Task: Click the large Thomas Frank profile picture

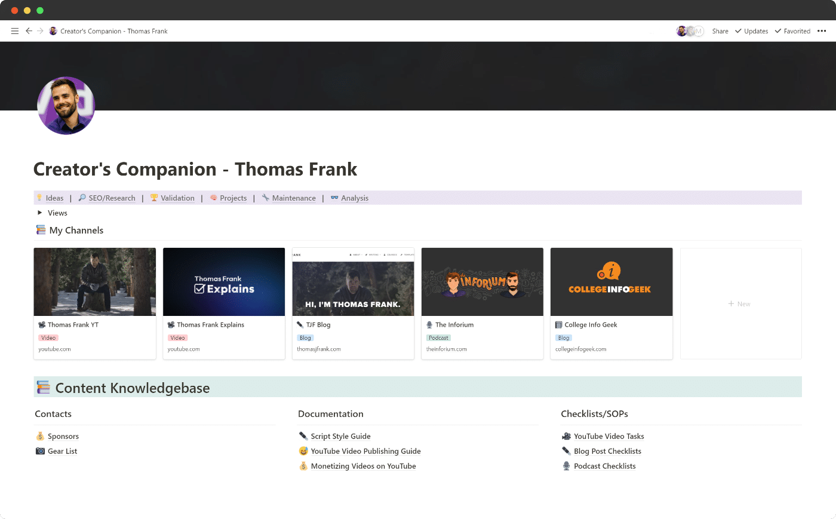Action: click(66, 106)
